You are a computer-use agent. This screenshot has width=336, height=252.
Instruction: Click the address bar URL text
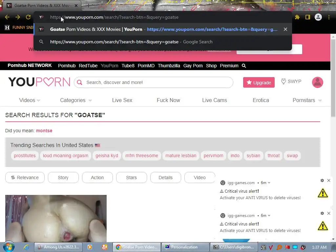[x=114, y=17]
